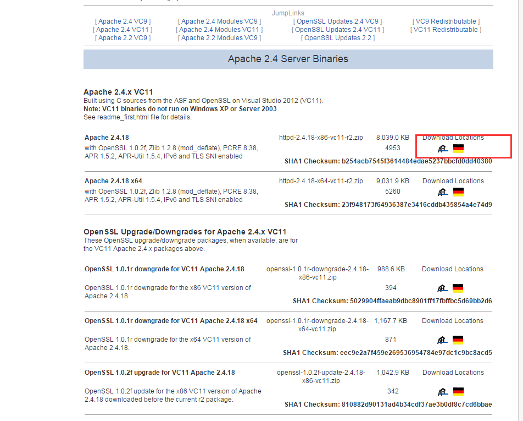
Task: Click download count 5260
Action: 393,192
